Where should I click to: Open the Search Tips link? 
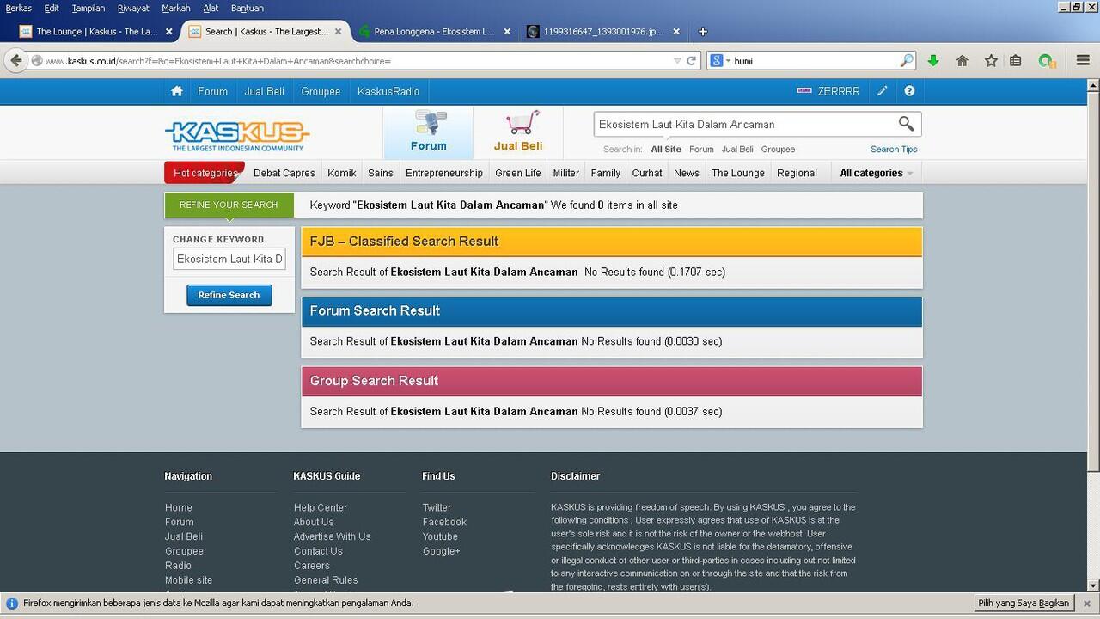click(x=894, y=150)
